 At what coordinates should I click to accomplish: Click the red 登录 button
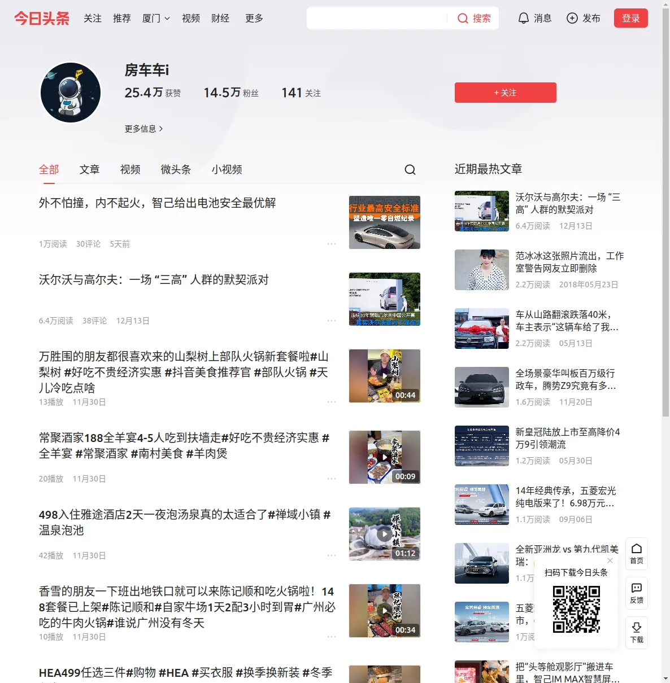click(631, 18)
